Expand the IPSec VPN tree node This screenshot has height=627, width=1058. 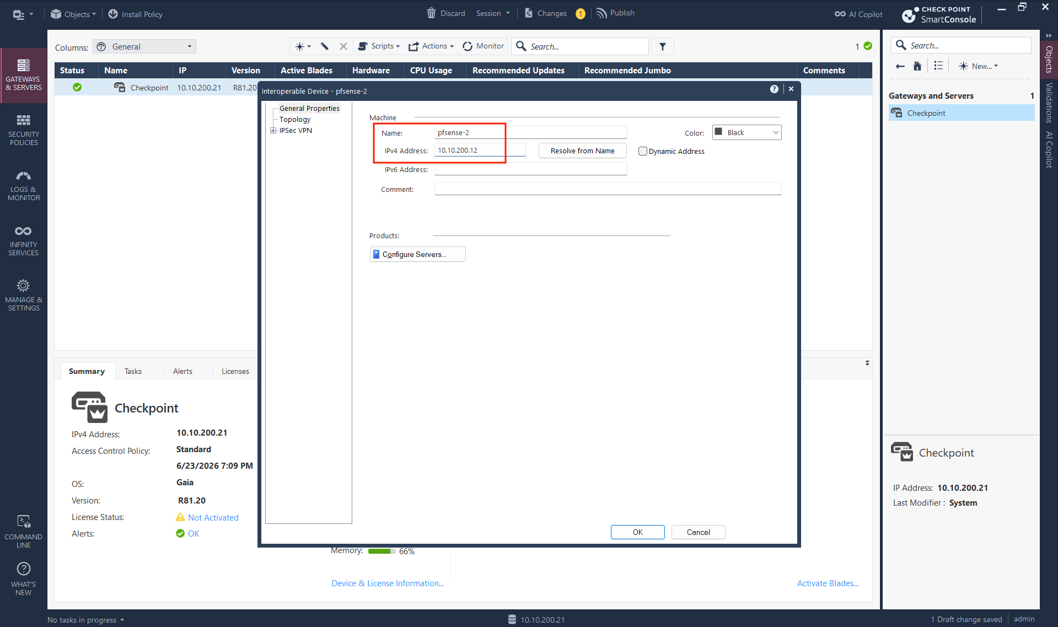pyautogui.click(x=273, y=131)
